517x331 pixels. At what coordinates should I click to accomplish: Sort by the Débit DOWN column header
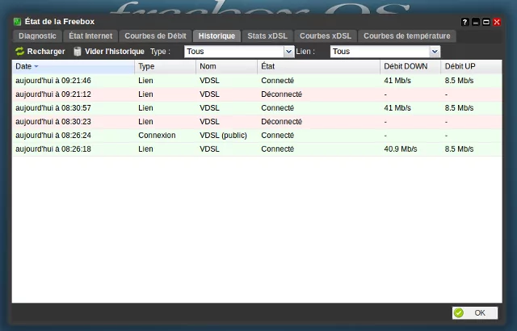click(410, 66)
